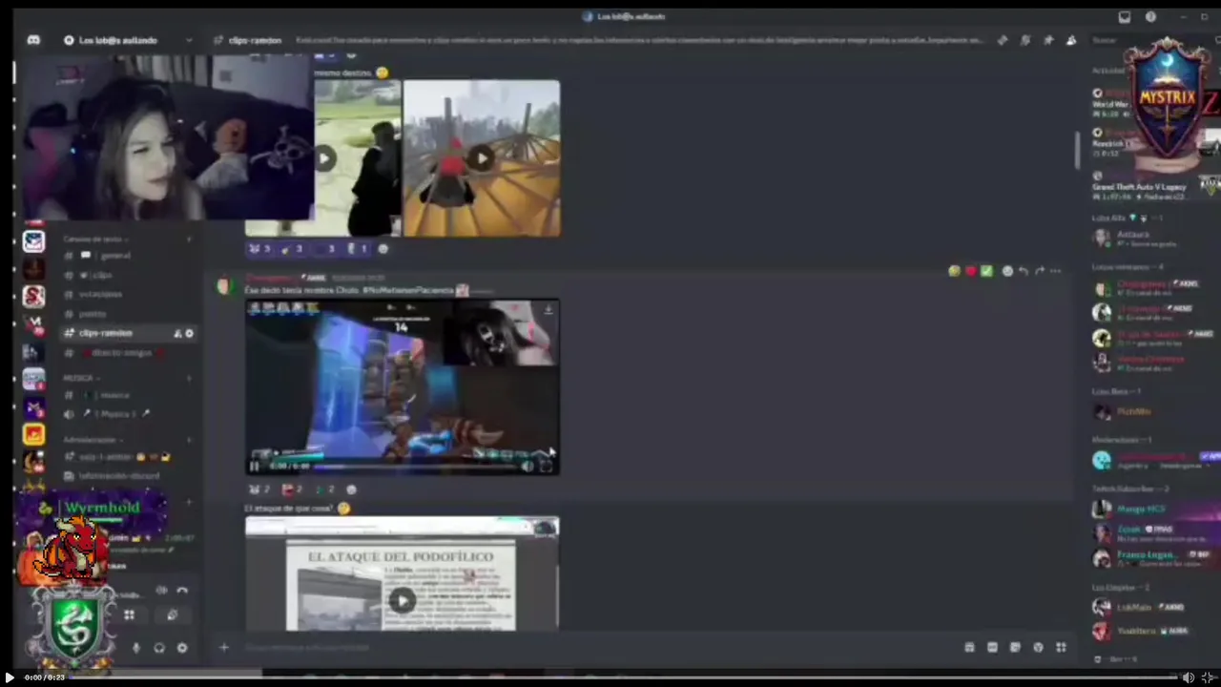Toggle first reaction under racing video thumbnails

point(259,249)
